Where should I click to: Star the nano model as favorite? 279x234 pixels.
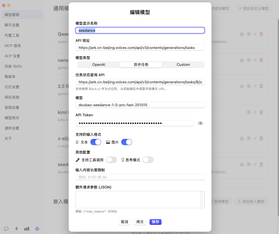point(242,60)
